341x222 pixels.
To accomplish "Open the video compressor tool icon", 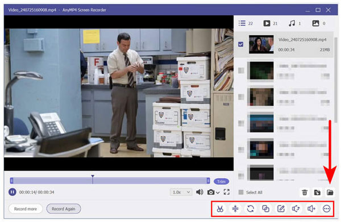I will (235, 209).
